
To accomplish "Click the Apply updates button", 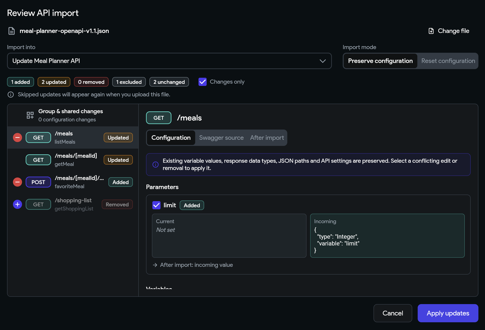I will point(448,313).
